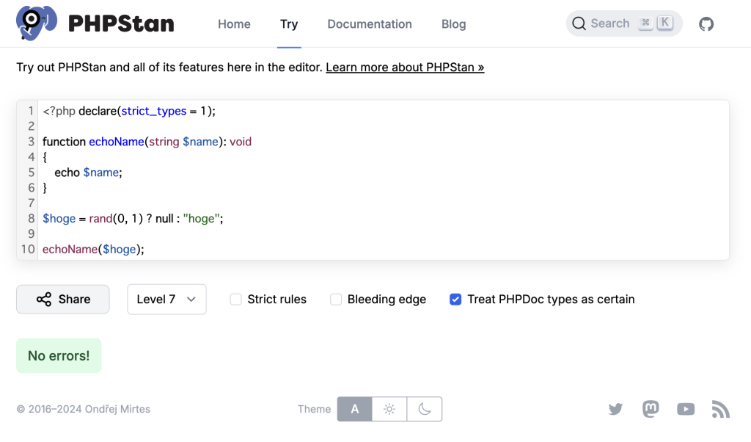Open the Blog nav item

pyautogui.click(x=453, y=24)
